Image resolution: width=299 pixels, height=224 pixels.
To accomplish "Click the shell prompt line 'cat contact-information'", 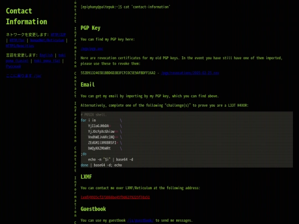I will [125, 7].
